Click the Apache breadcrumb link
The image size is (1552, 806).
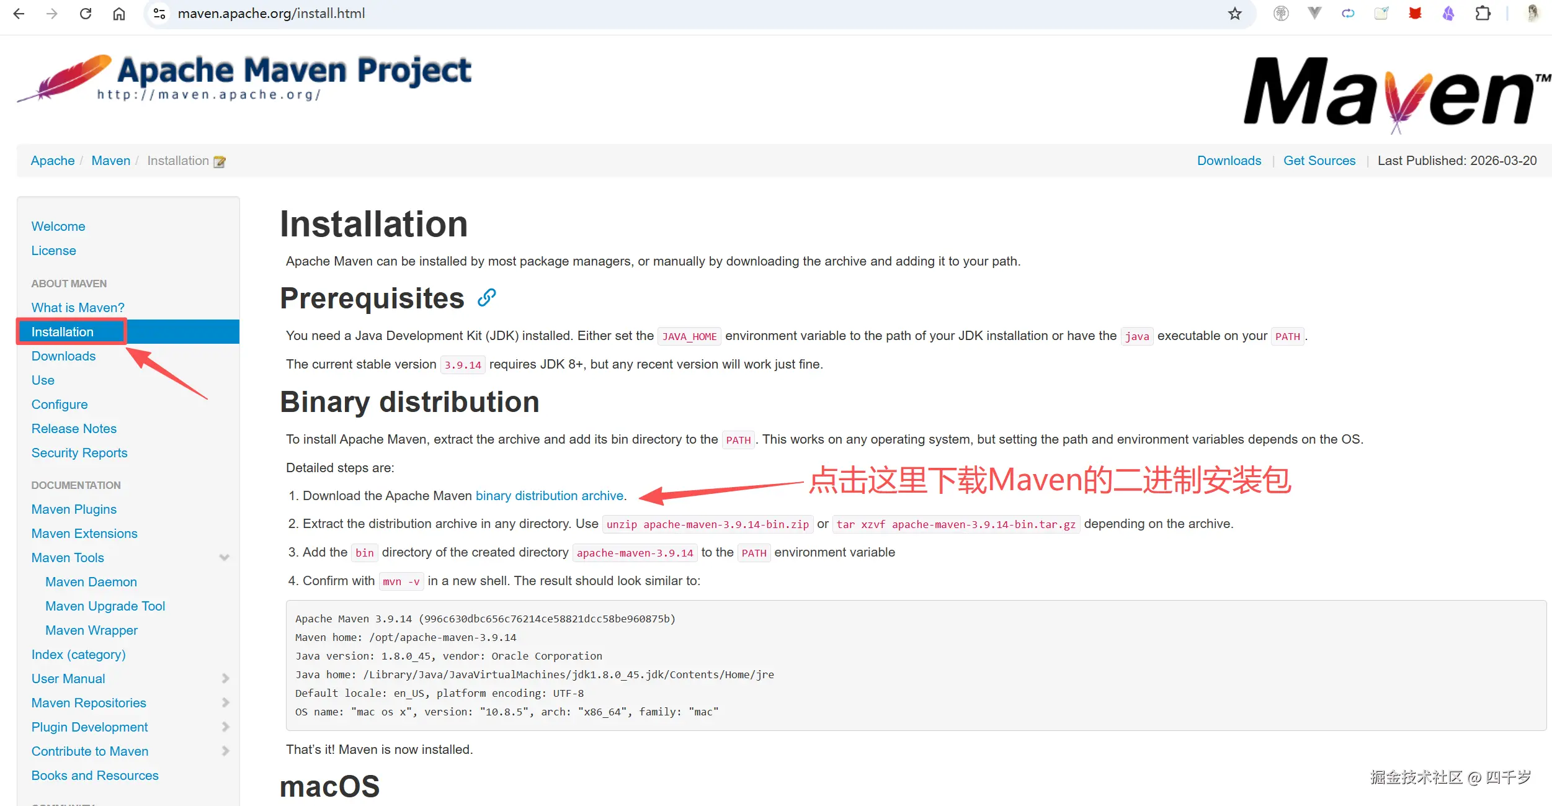(x=52, y=161)
